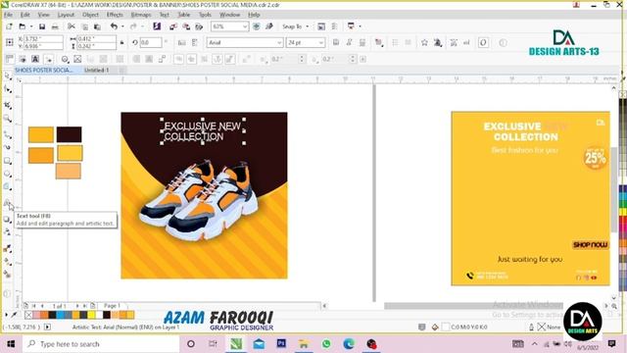Image resolution: width=627 pixels, height=353 pixels.
Task: Pick the no-color X swatch in document palette
Action: coord(28,315)
